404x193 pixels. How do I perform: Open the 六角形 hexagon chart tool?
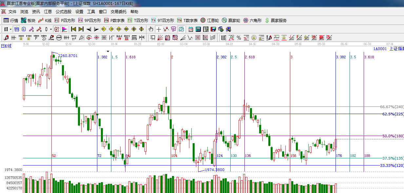point(252,20)
